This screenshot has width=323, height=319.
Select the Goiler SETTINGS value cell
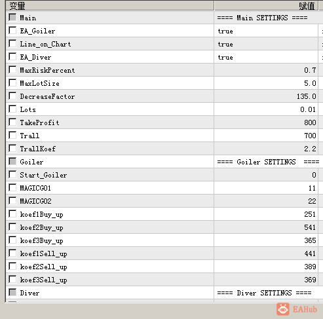269,162
